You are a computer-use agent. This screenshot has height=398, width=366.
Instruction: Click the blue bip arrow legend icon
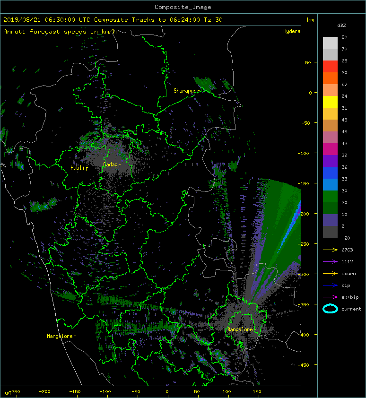point(330,286)
